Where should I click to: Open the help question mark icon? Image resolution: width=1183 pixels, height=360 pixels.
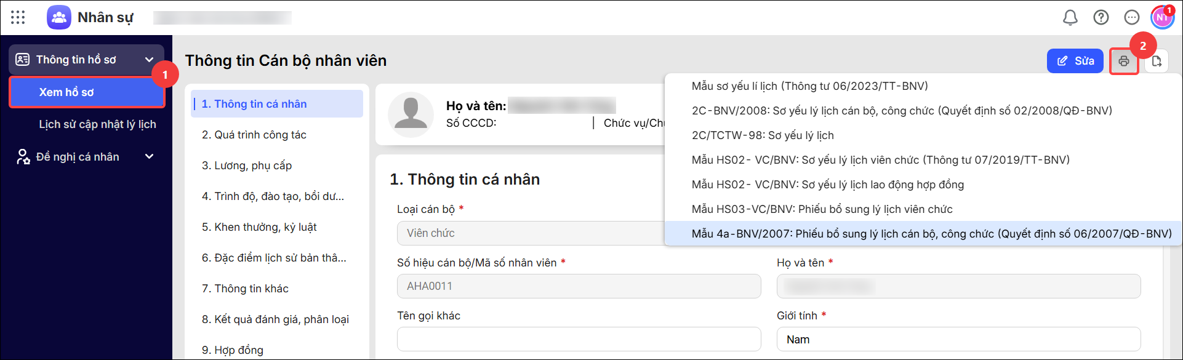point(1101,17)
